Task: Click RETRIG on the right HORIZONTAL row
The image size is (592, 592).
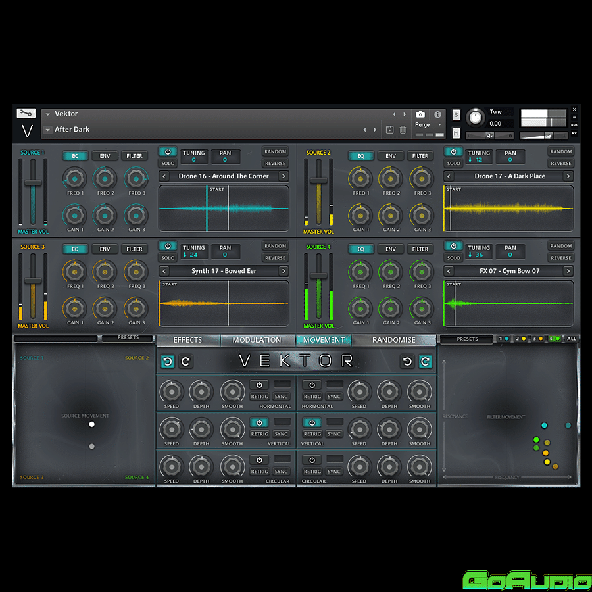Action: [312, 397]
